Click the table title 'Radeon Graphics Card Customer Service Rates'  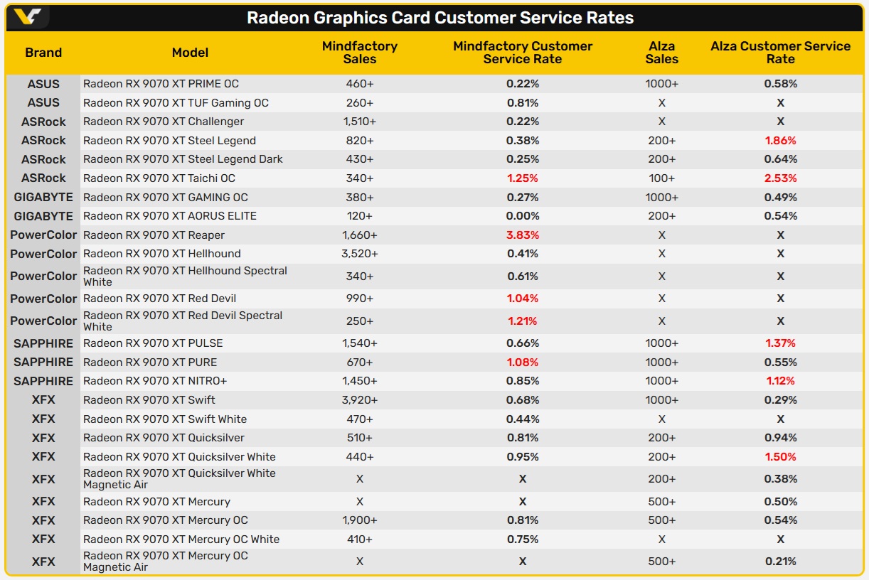pos(440,18)
